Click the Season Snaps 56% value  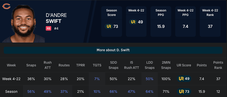[31, 92]
